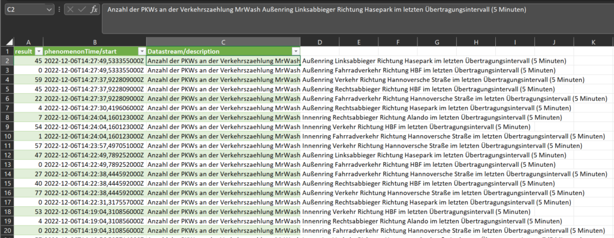Select row 20 header
Screen dimensions: 614x238
(7, 231)
